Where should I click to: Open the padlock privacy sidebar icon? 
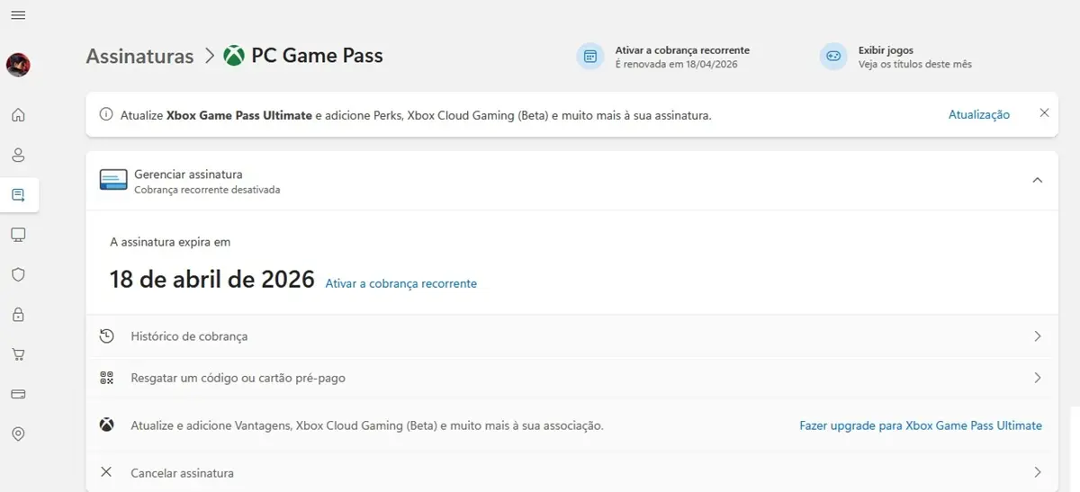coord(18,315)
